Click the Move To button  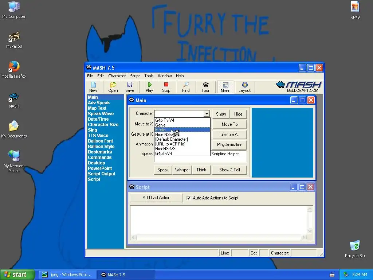[x=229, y=124]
